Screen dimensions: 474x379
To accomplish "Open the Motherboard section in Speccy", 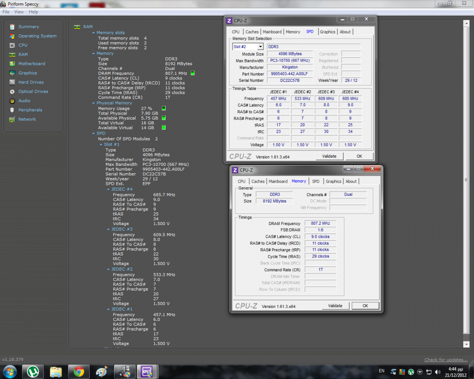I will 32,64.
